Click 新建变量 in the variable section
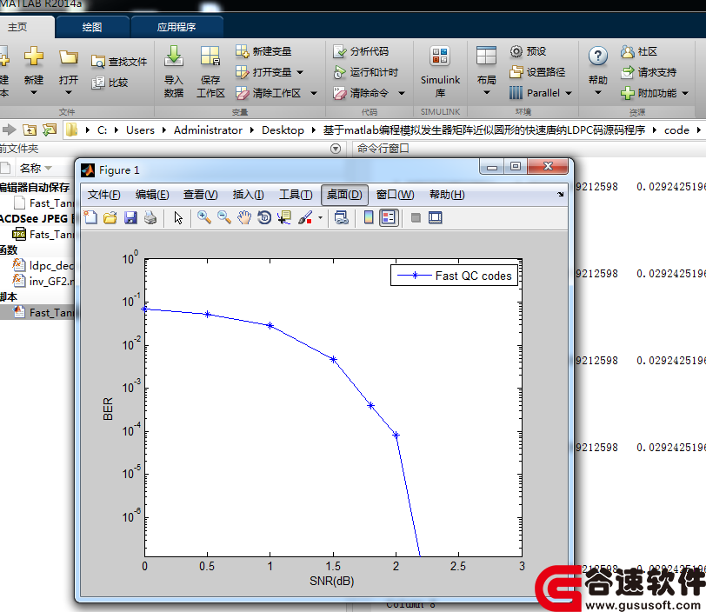This screenshot has height=612, width=706. click(x=263, y=51)
